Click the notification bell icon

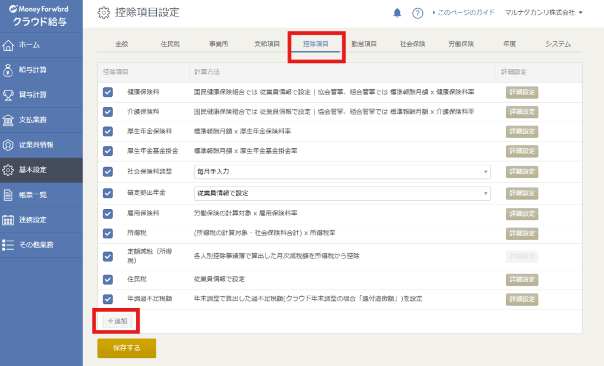397,13
